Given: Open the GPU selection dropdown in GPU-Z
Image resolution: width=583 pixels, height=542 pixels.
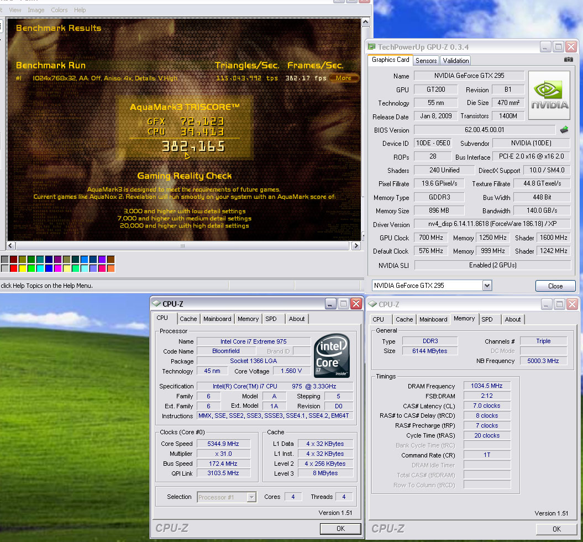Looking at the screenshot, I should (487, 286).
